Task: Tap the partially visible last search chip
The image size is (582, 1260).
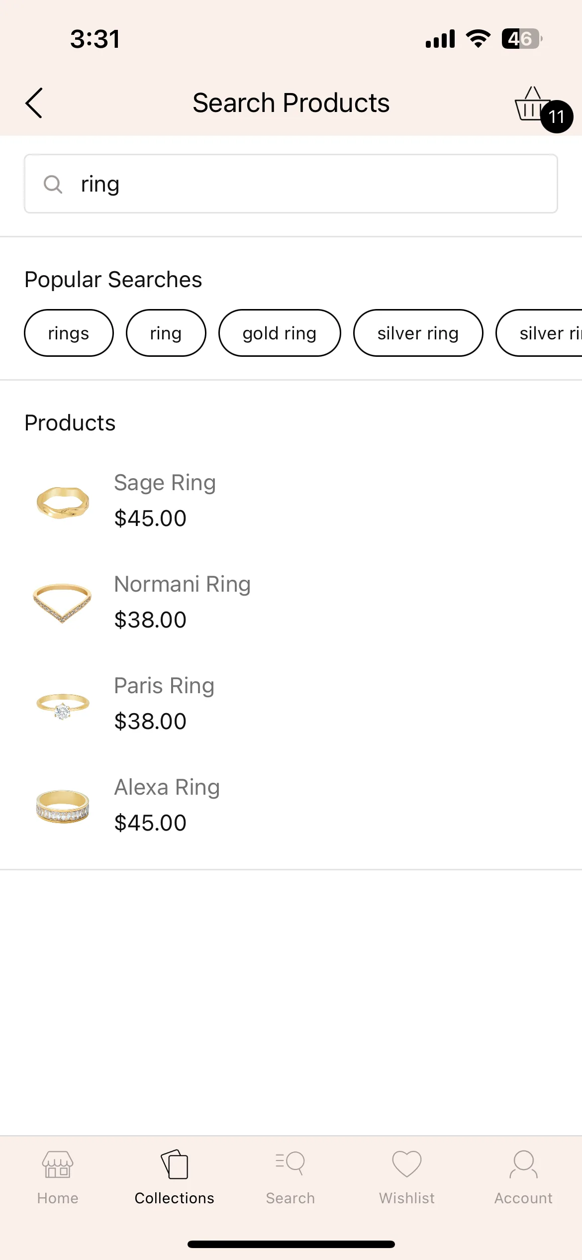Action: (x=539, y=333)
